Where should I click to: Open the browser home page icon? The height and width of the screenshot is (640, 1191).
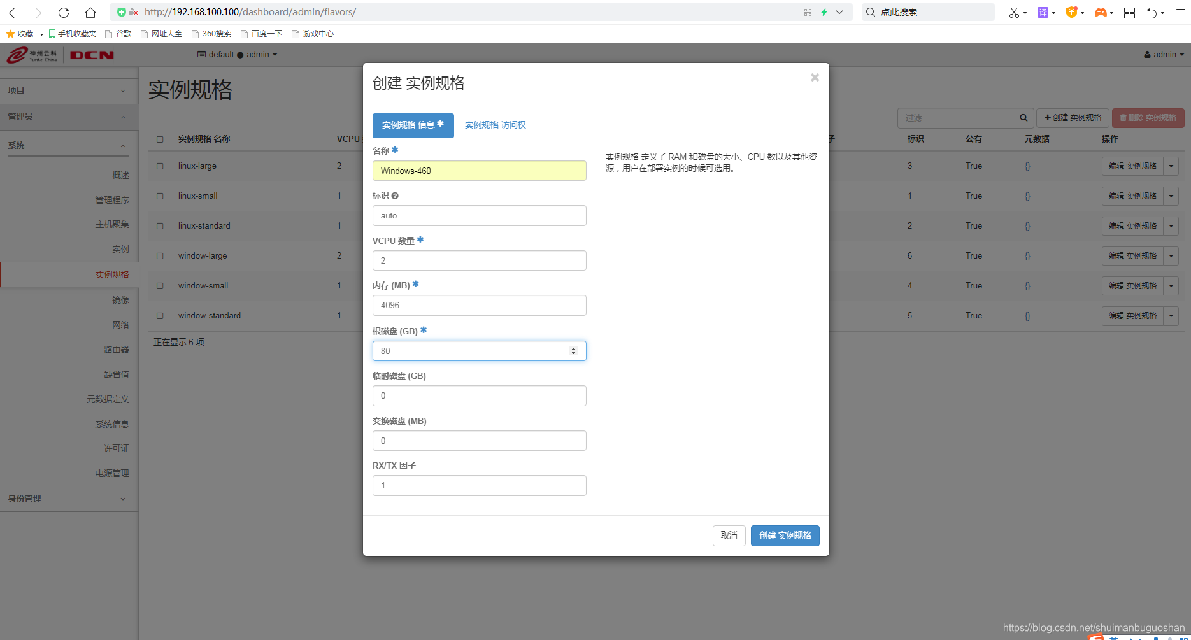90,12
